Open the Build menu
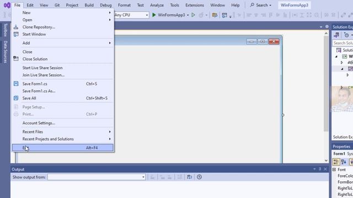 click(89, 5)
